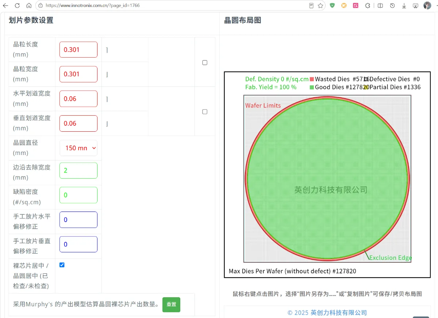
Task: Open the © 2025 英创力科技有限公司 footer link
Action: pos(327,313)
